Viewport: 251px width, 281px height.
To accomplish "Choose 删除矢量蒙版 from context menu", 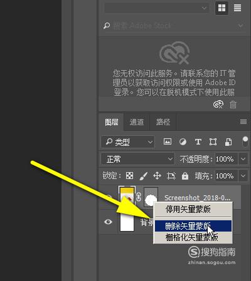I will [x=193, y=226].
